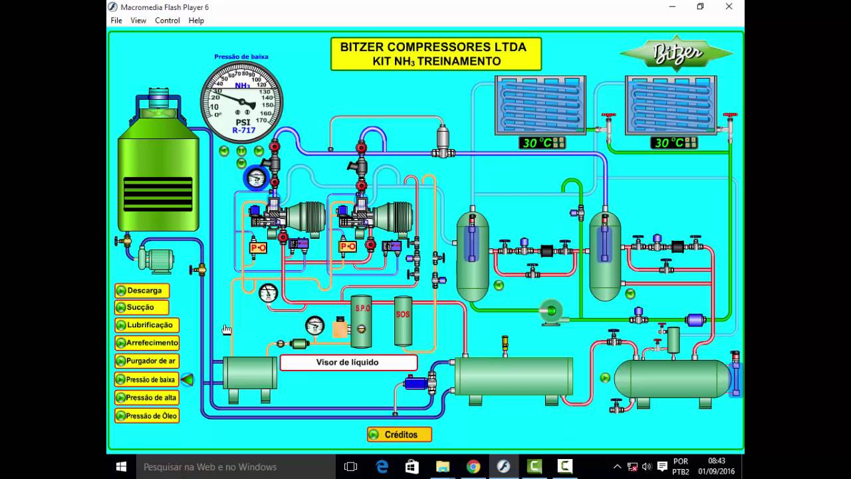Click the green button beside right separator vessel

tap(630, 293)
